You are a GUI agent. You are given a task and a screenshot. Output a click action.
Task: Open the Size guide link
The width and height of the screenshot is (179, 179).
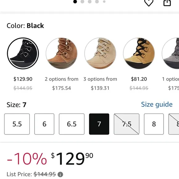tap(157, 104)
